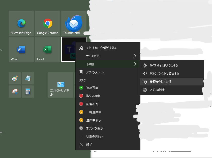This screenshot has height=158, width=212.
Task: Click the unpin icon beside スタートからピン留めを外す
Action: pos(81,48)
